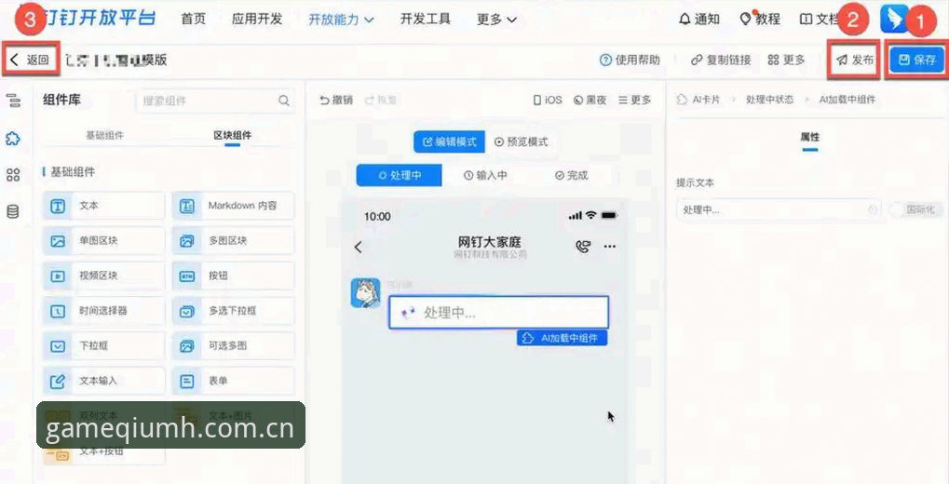Open 使用帮助 help link
The height and width of the screenshot is (484, 949).
click(630, 60)
